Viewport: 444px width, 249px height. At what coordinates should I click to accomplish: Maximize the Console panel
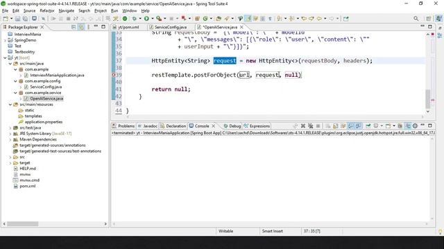click(x=430, y=125)
